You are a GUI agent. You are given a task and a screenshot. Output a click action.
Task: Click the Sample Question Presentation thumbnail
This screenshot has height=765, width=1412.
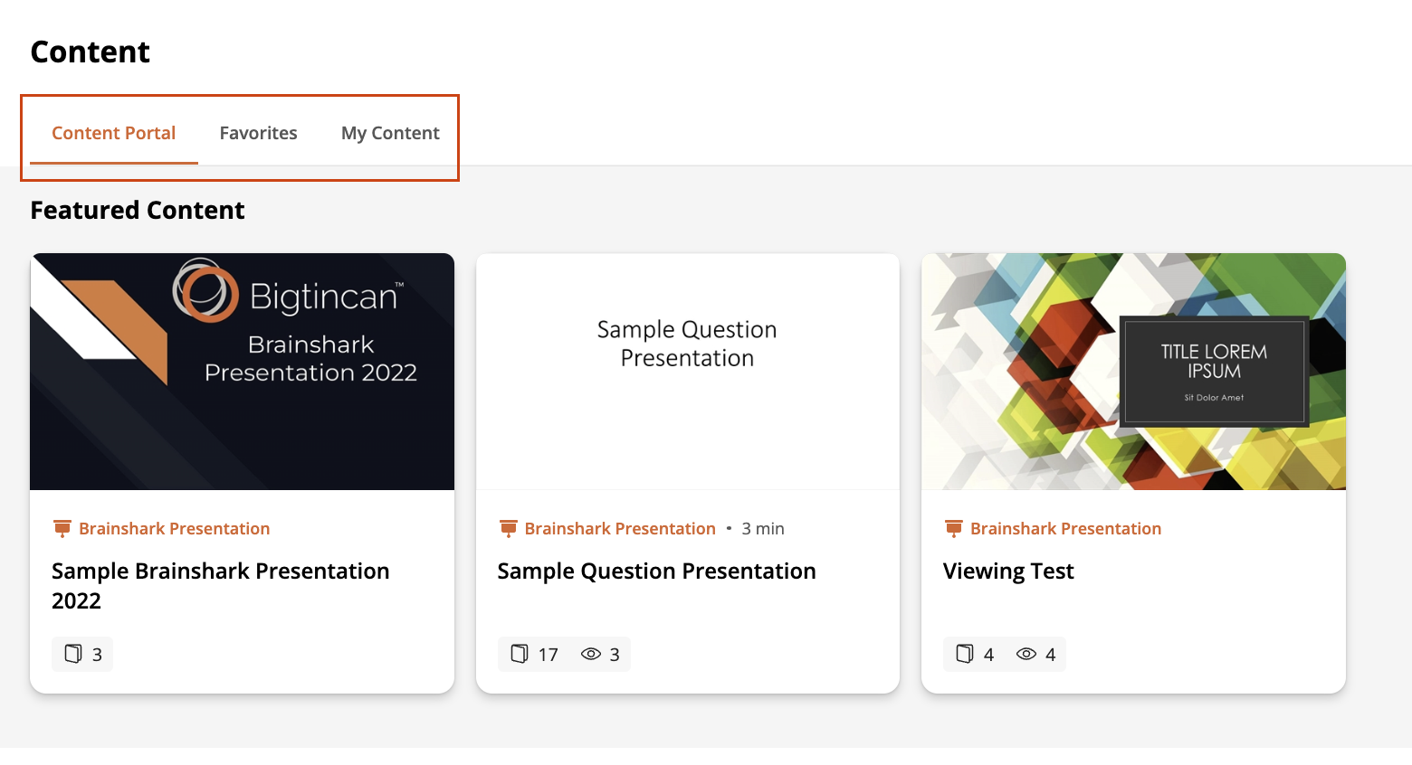click(687, 372)
